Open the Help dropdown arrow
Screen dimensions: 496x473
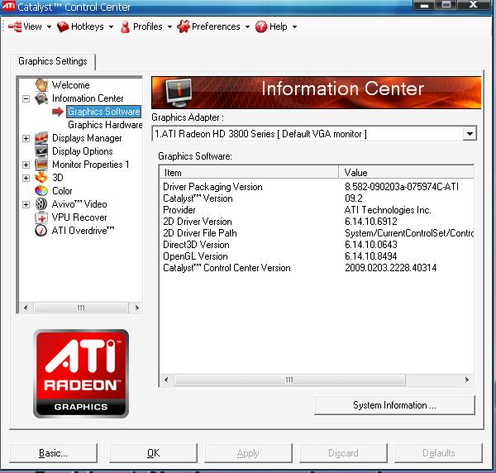(294, 27)
